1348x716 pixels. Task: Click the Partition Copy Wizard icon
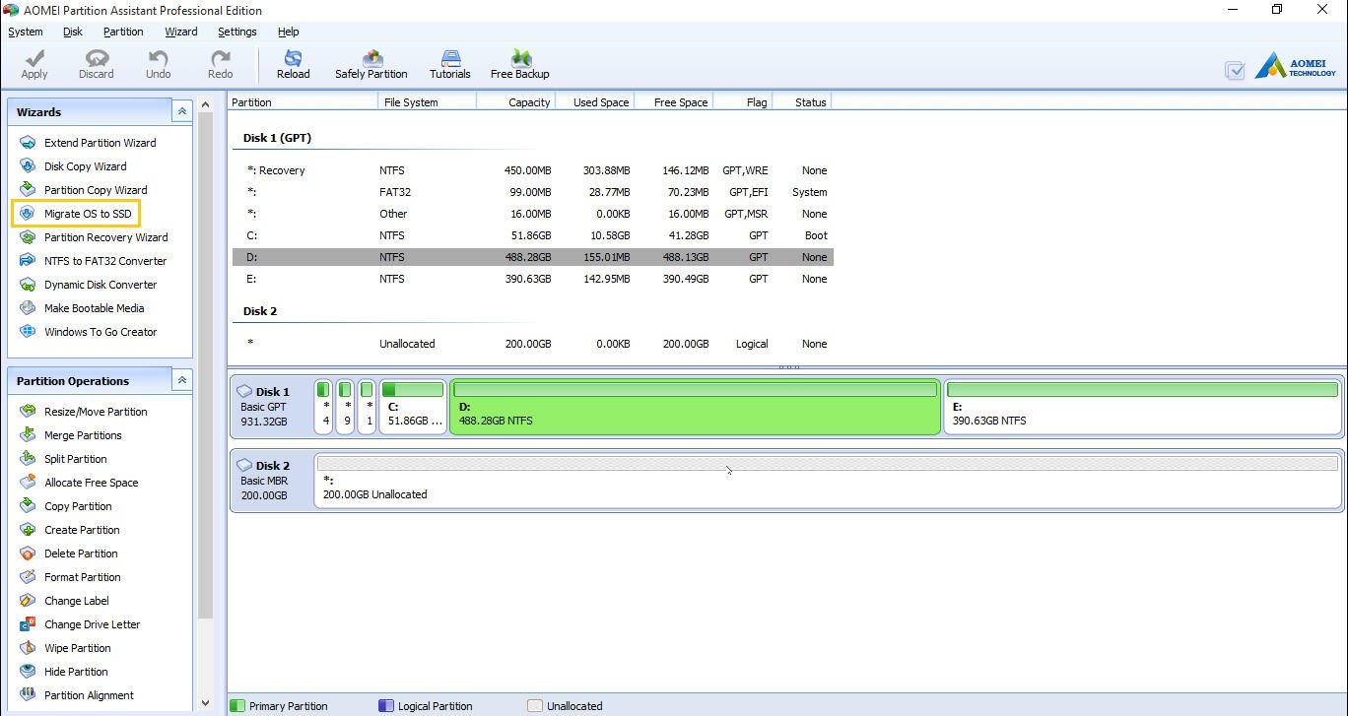[x=28, y=190]
